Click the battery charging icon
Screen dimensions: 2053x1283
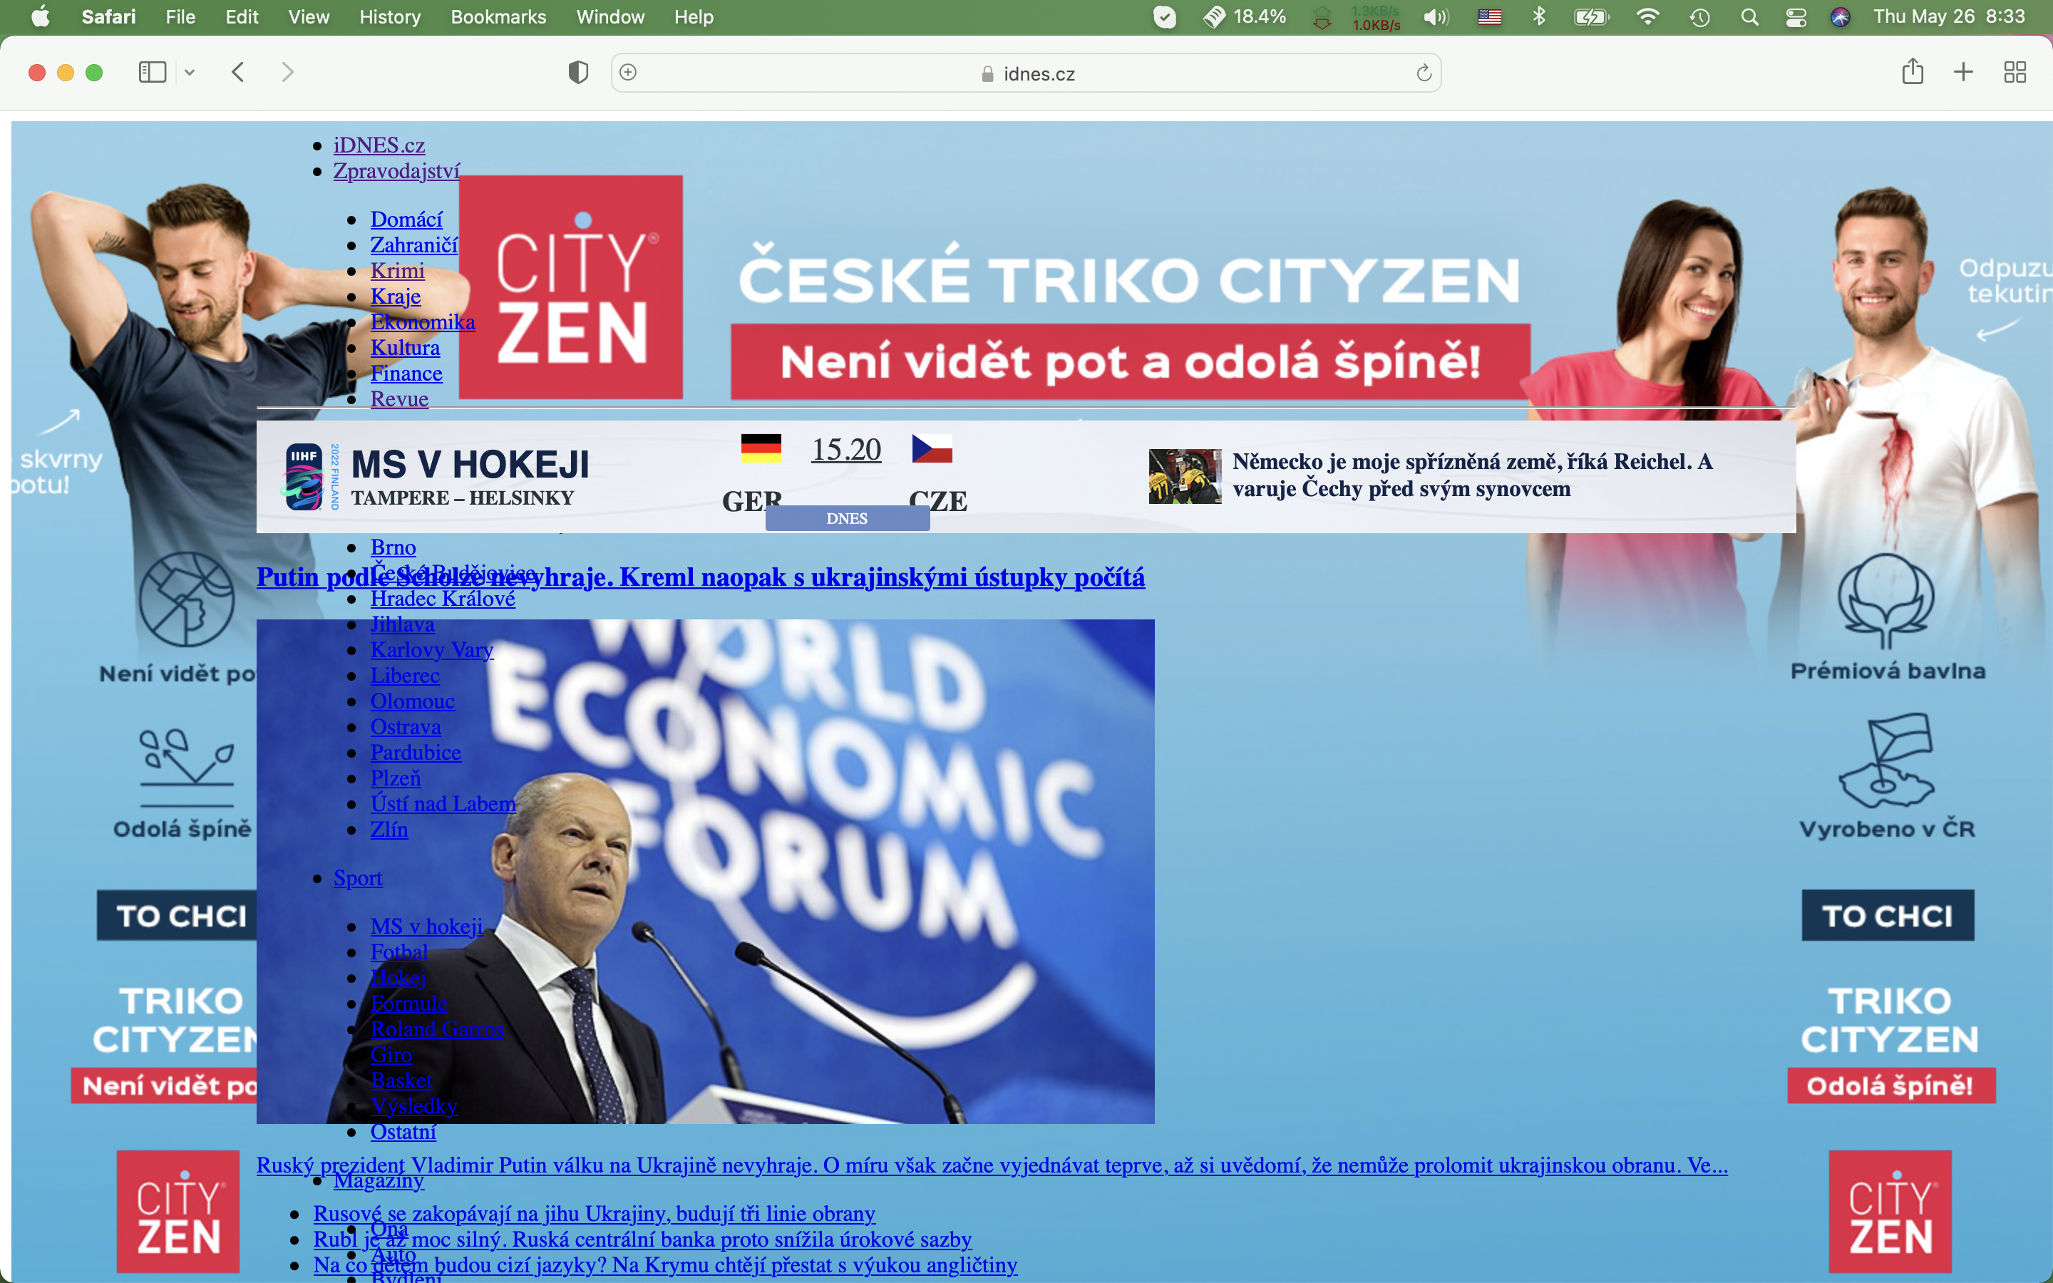coord(1590,17)
